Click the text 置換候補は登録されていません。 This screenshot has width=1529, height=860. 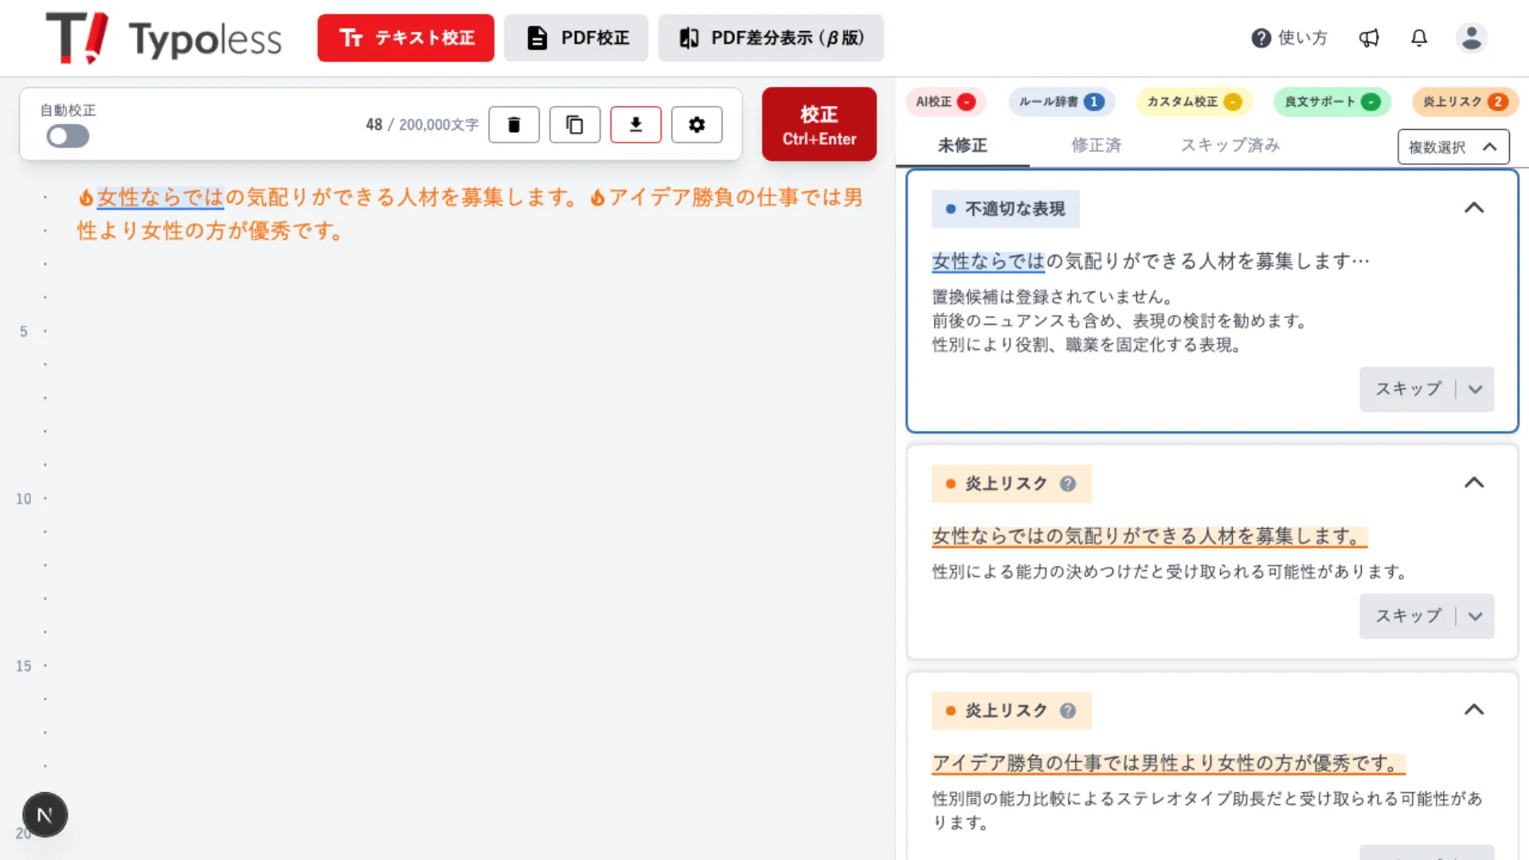(1055, 297)
